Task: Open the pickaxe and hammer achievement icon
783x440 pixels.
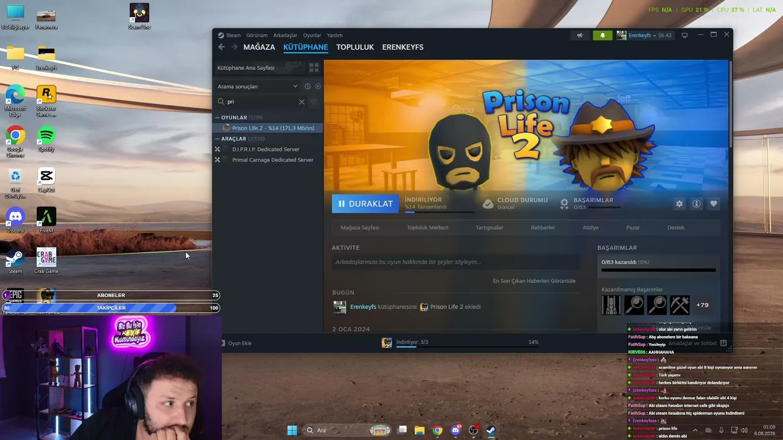Action: tap(680, 305)
